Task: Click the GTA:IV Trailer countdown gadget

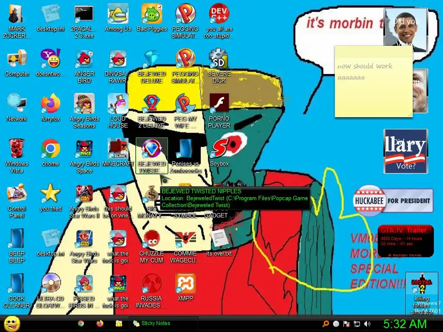Action: [x=405, y=241]
